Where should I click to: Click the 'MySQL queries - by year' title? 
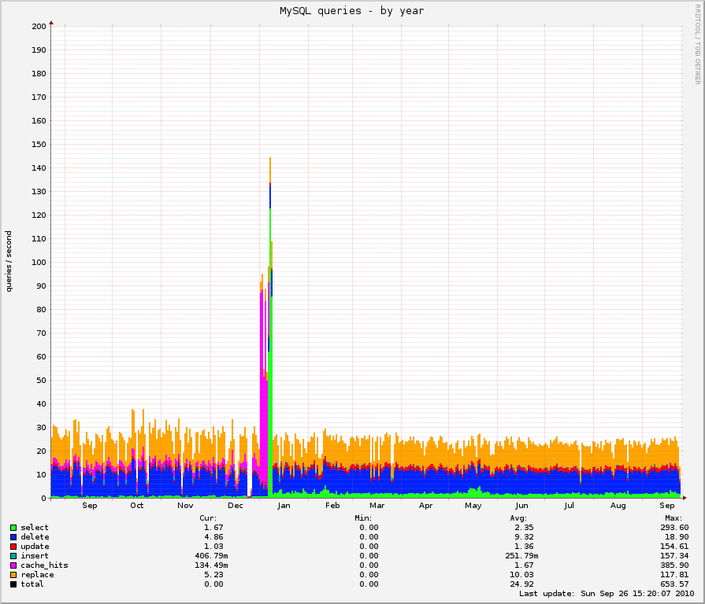tap(351, 11)
